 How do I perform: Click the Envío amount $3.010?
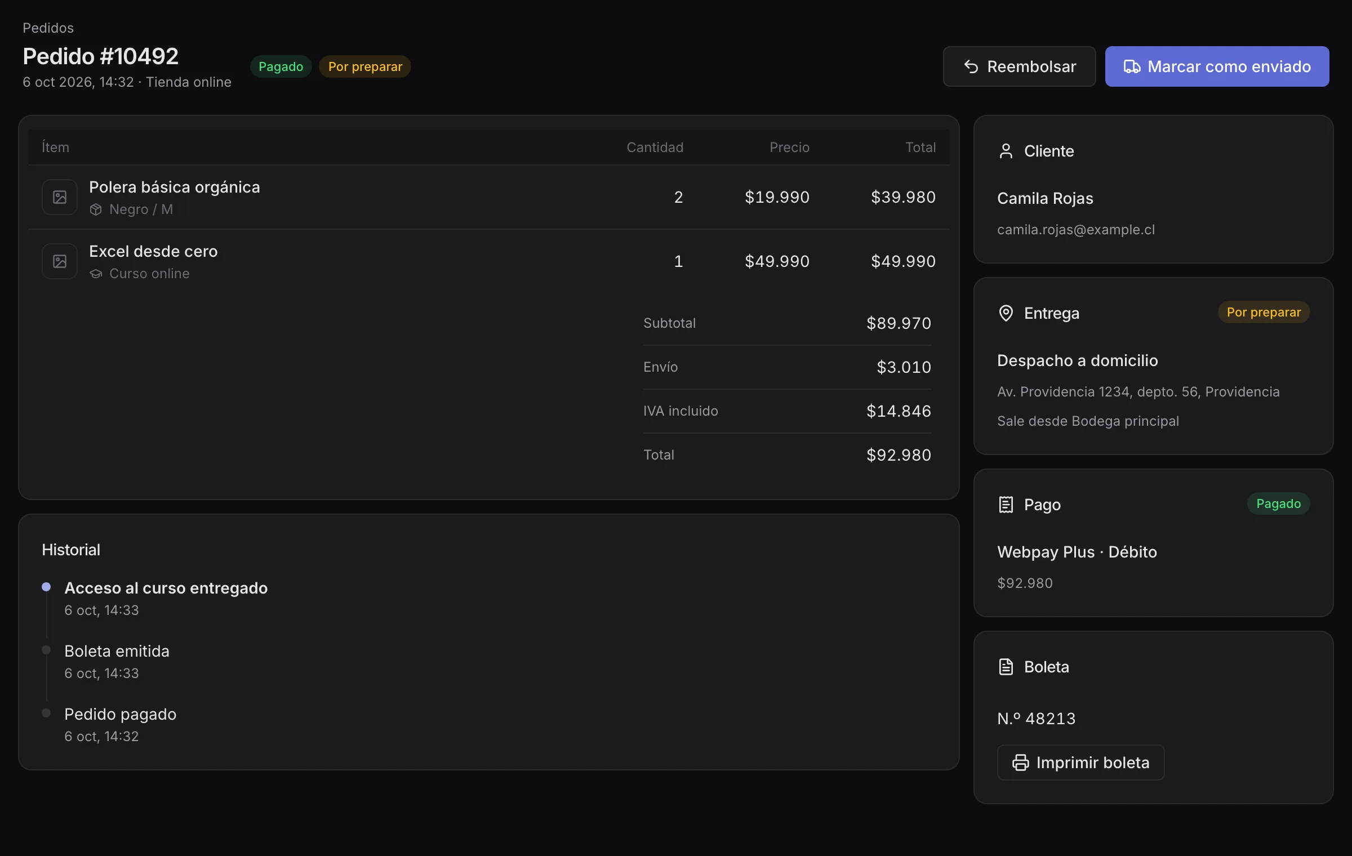(904, 367)
